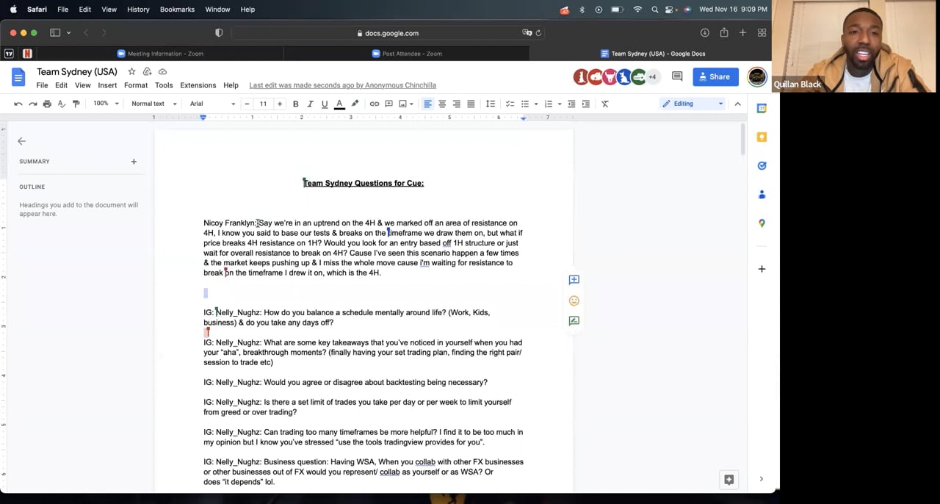This screenshot has height=504, width=940.
Task: Move the document using folder icon
Action: coord(147,71)
